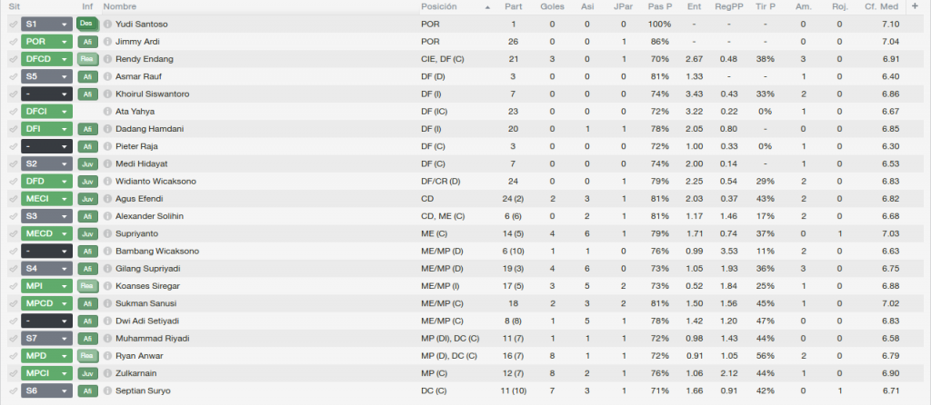Open dark unassigned dropdown for Khoirul Siswantoro
This screenshot has height=405, width=931.
point(47,94)
